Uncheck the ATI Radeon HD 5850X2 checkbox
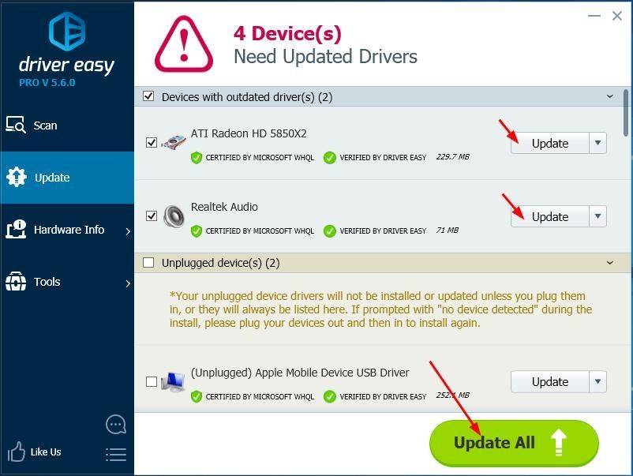This screenshot has height=476, width=633. 152,143
